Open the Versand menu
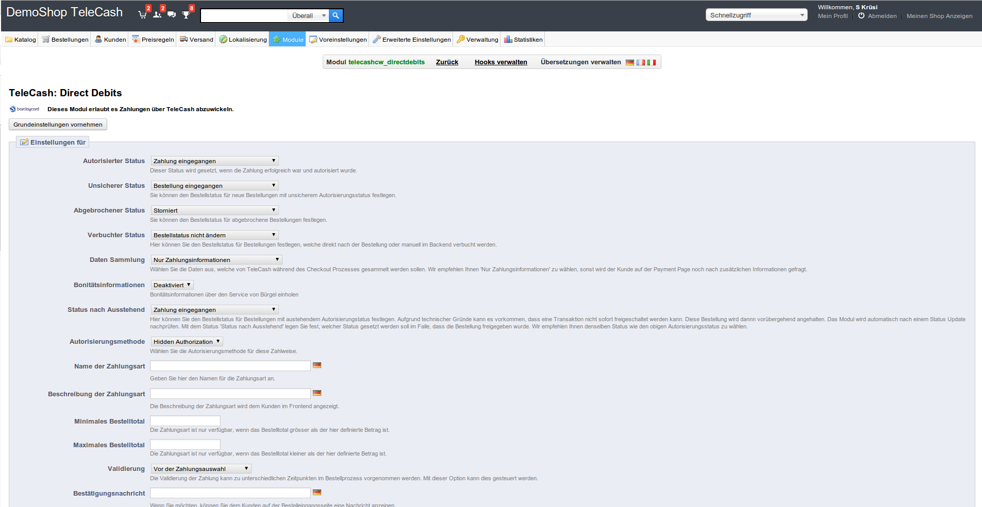 [196, 40]
